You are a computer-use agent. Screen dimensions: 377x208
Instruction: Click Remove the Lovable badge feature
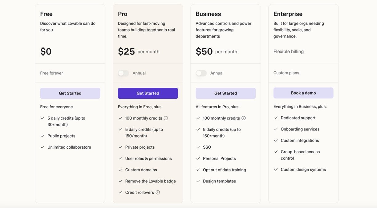(150, 181)
